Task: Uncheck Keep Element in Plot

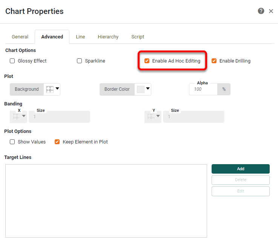Action: point(57,142)
